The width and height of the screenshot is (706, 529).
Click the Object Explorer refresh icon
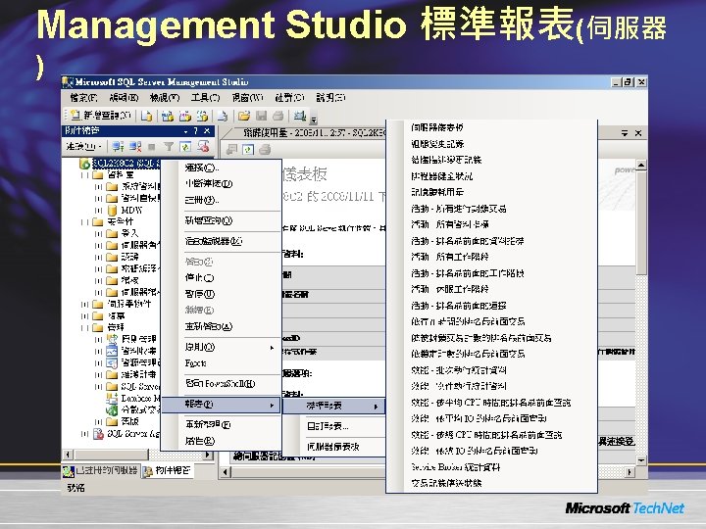185,146
